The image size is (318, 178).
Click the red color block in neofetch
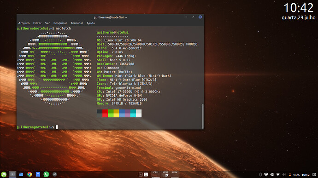[x=105, y=113]
